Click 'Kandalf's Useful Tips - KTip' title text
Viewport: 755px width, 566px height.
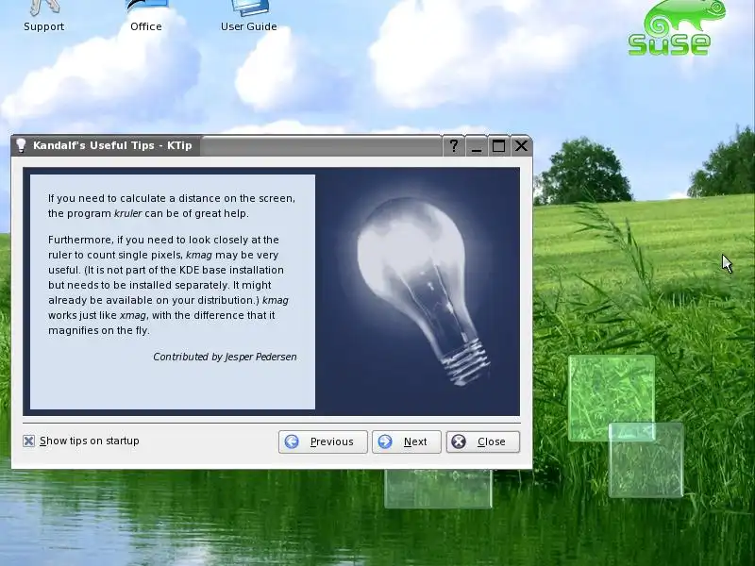[x=112, y=145]
